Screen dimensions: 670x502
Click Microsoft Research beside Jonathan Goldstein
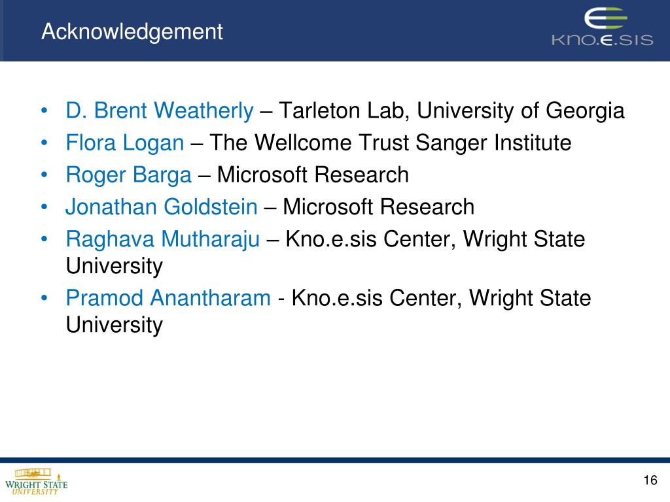[379, 207]
